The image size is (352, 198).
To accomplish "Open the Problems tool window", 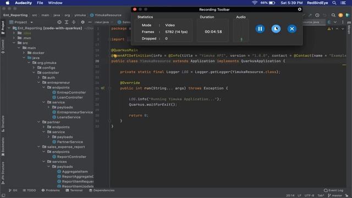I will (x=51, y=190).
